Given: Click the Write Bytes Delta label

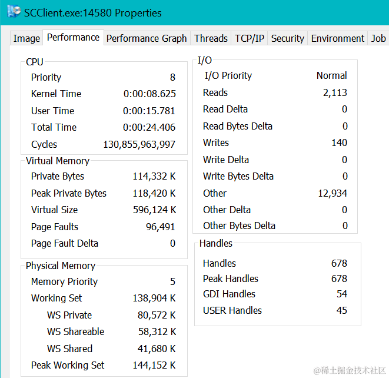Looking at the screenshot, I should point(238,177).
